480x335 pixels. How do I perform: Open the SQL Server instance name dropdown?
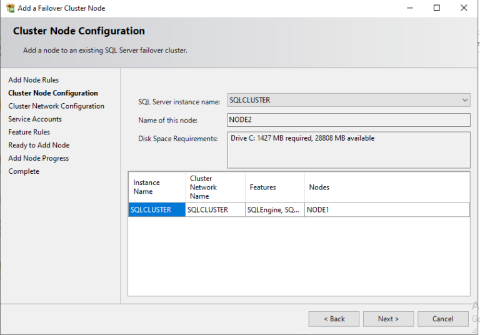[x=348, y=100]
